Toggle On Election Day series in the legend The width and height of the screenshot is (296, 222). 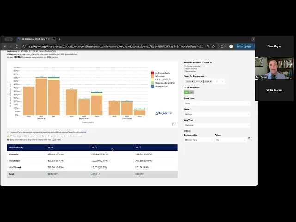coord(160,80)
